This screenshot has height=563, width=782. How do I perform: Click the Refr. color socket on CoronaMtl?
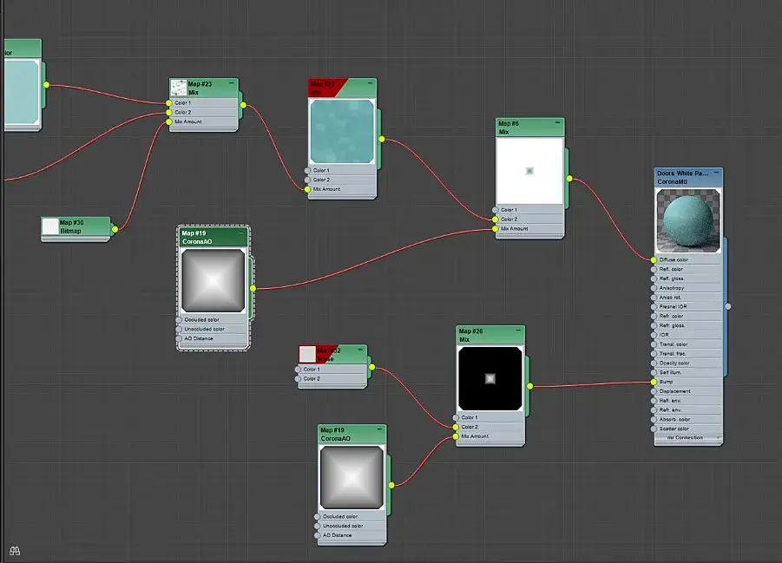click(654, 316)
